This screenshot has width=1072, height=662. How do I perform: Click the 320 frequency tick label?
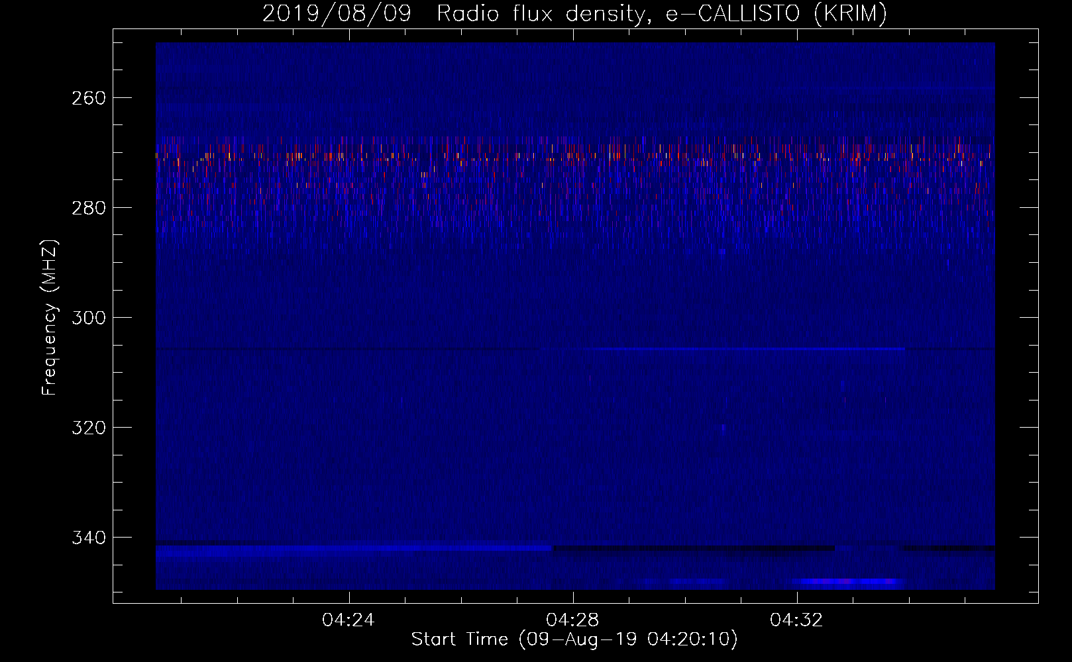(88, 428)
